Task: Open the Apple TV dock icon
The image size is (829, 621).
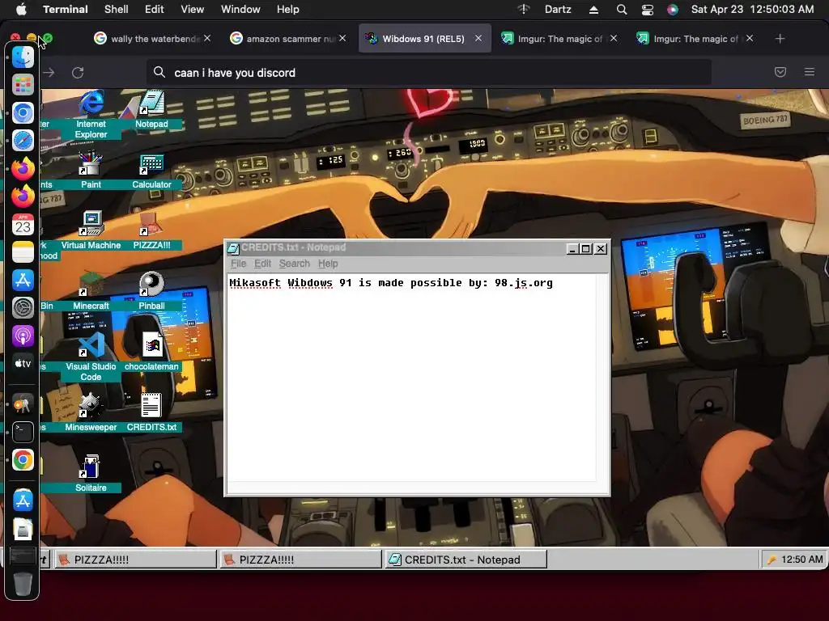Action: 23,363
